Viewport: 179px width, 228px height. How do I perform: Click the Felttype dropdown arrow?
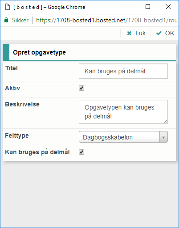[163, 137]
